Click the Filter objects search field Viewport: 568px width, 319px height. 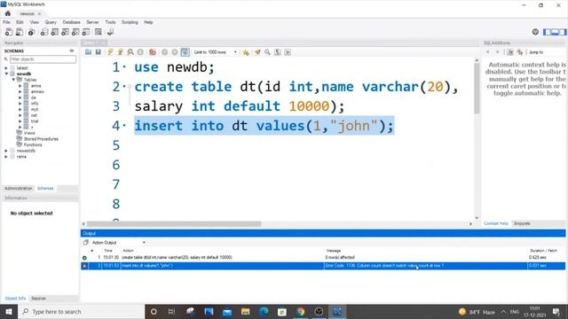[43, 59]
